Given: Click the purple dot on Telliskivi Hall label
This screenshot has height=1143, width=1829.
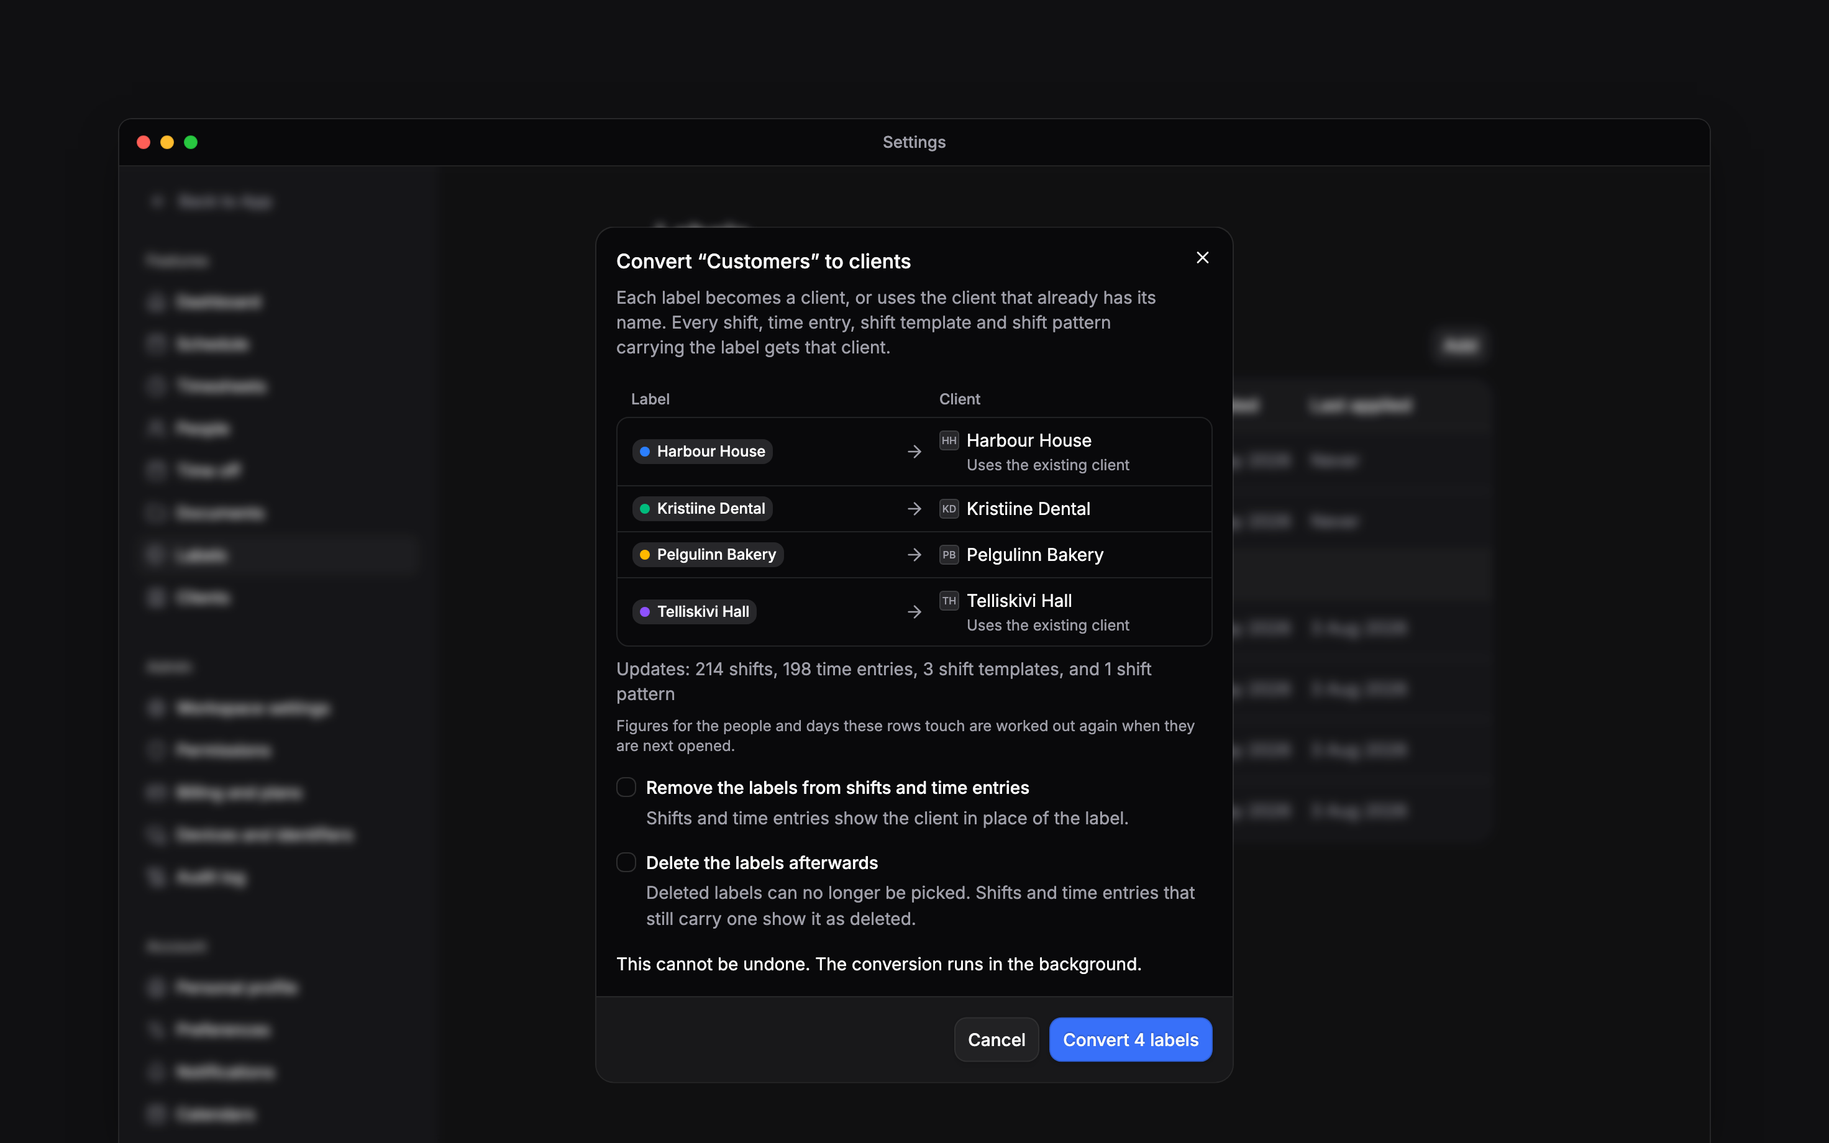Looking at the screenshot, I should click(645, 611).
